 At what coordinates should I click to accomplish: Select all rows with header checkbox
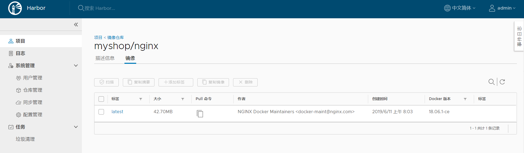pos(101,99)
